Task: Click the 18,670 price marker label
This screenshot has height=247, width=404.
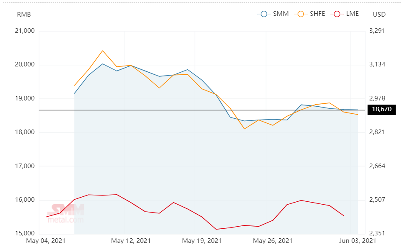Action: [x=382, y=109]
